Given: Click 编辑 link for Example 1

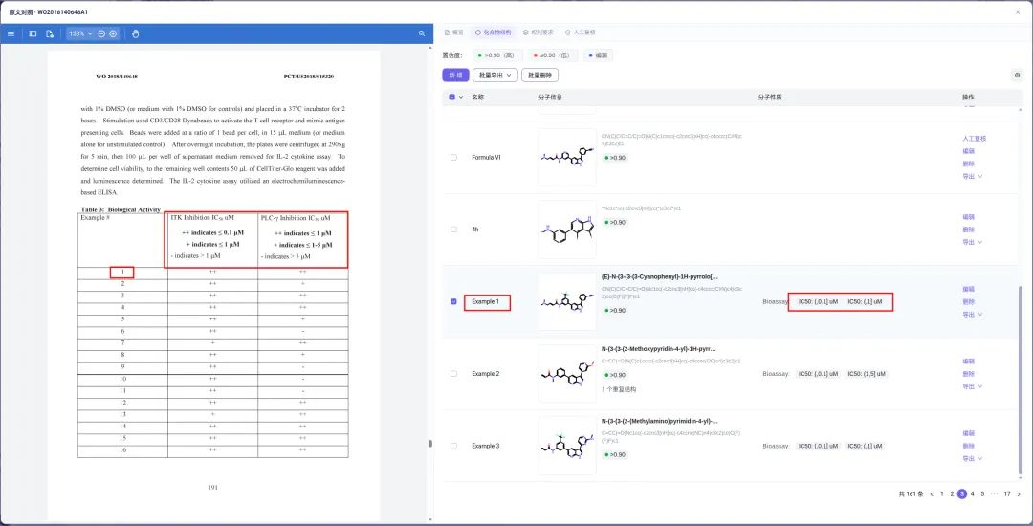Looking at the screenshot, I should pos(968,289).
